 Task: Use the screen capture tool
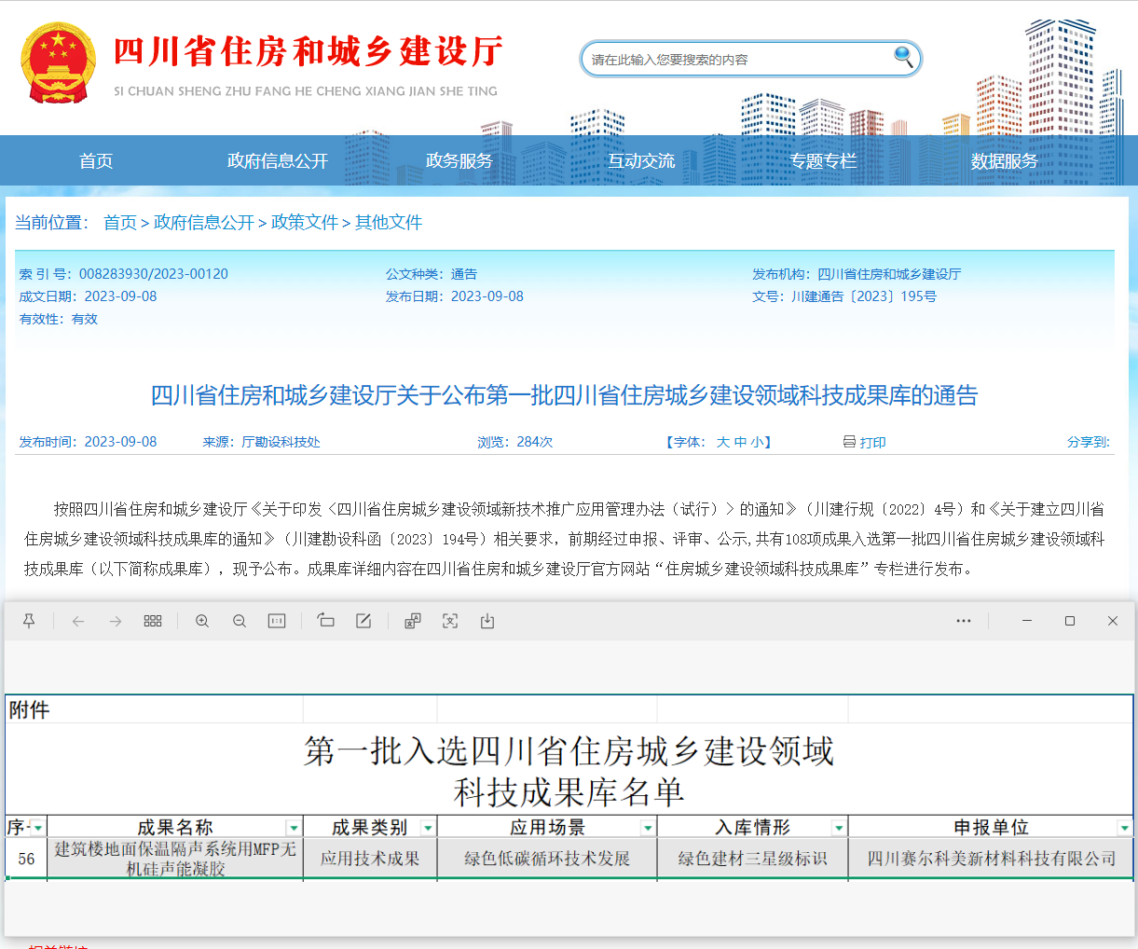click(x=450, y=620)
